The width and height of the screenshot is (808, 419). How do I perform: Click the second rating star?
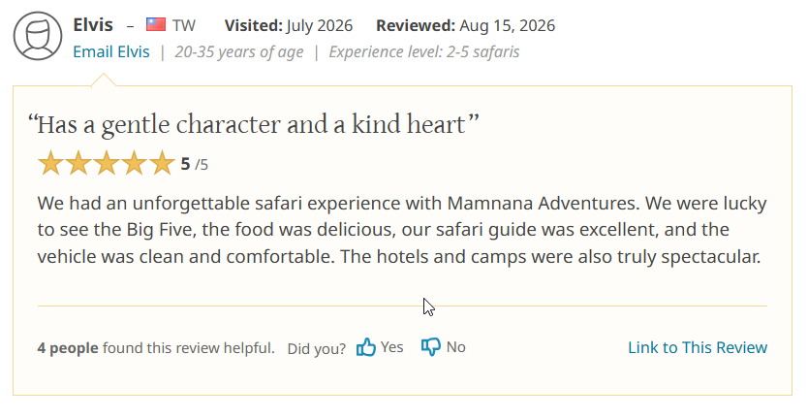tap(78, 163)
